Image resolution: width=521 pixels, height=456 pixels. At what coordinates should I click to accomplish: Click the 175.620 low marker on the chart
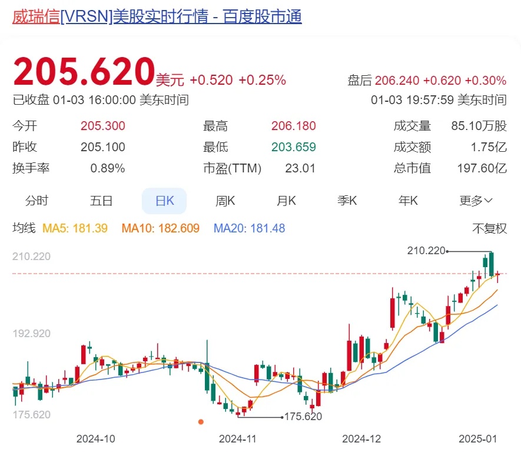[x=303, y=417]
